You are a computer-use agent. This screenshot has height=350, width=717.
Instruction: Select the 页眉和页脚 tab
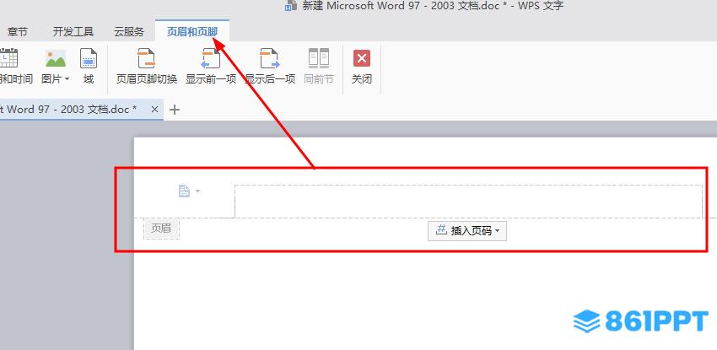click(x=192, y=31)
